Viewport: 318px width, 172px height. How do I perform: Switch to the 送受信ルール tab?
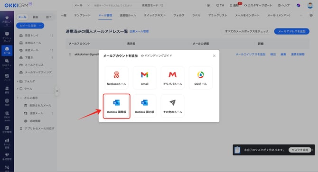pyautogui.click(x=128, y=15)
